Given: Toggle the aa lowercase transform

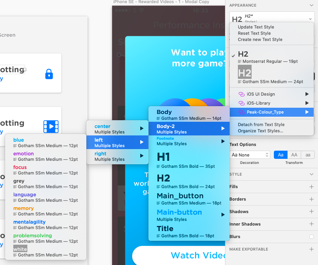Looking at the screenshot, I should [307, 155].
